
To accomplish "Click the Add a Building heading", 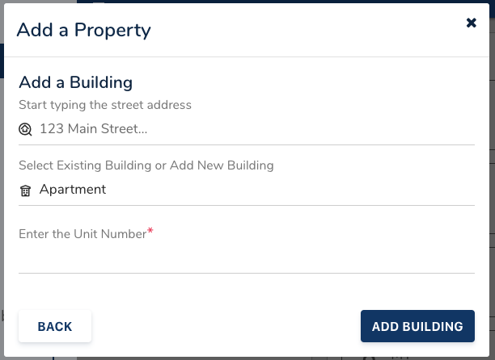I will pyautogui.click(x=76, y=82).
